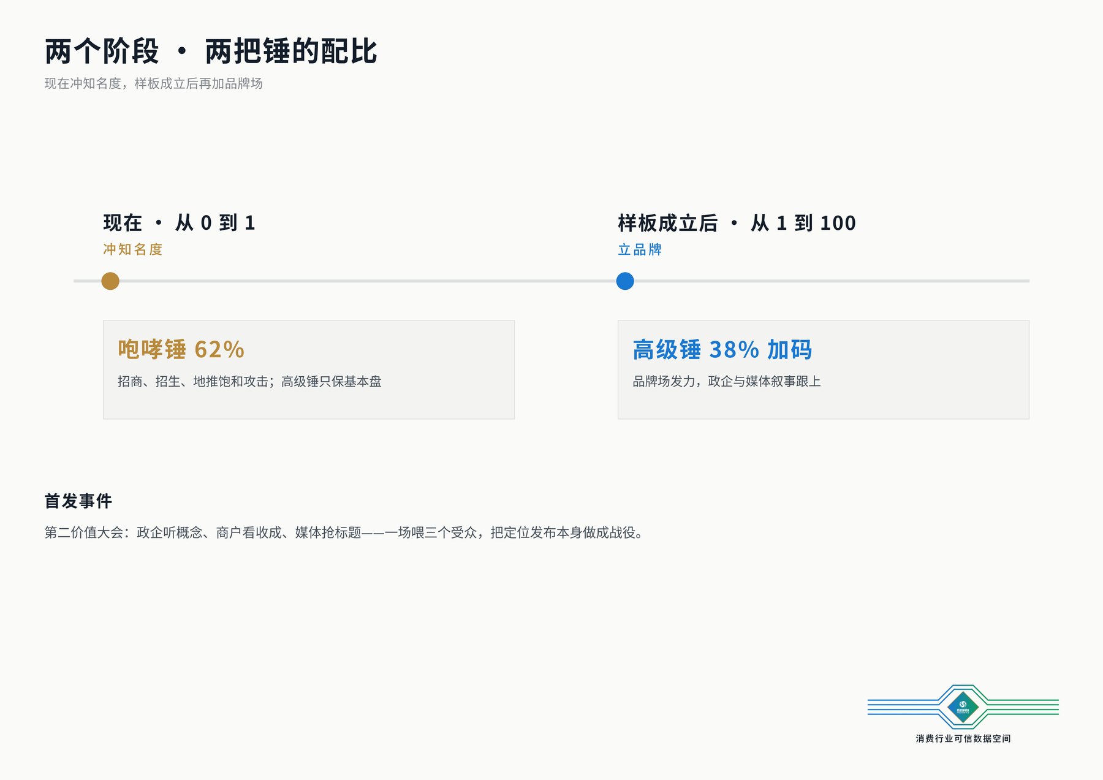Click the section heading 首发事件
The image size is (1103, 780).
78,501
